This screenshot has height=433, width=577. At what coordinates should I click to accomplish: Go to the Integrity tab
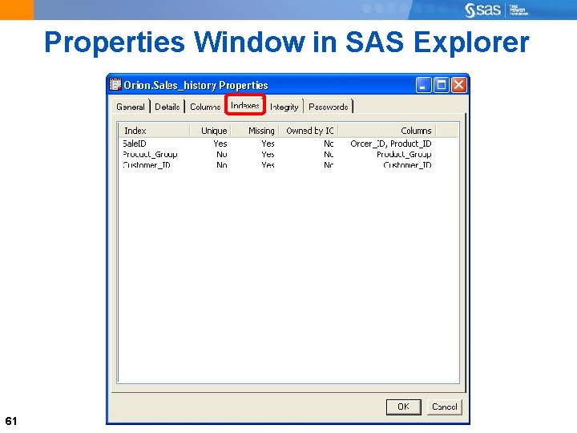tap(284, 107)
